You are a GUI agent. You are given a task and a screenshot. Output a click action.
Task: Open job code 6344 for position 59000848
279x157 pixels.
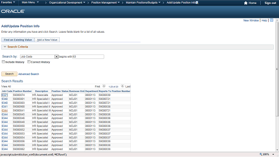pos(5,122)
